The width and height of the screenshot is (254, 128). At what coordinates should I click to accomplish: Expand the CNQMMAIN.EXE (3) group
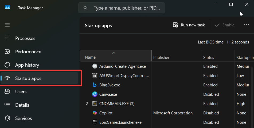point(87,103)
